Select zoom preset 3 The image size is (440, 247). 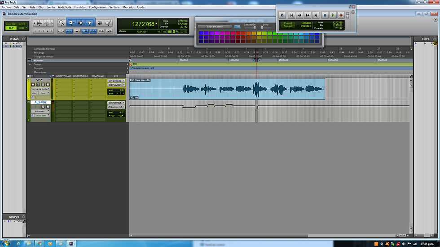pyautogui.click(x=43, y=31)
